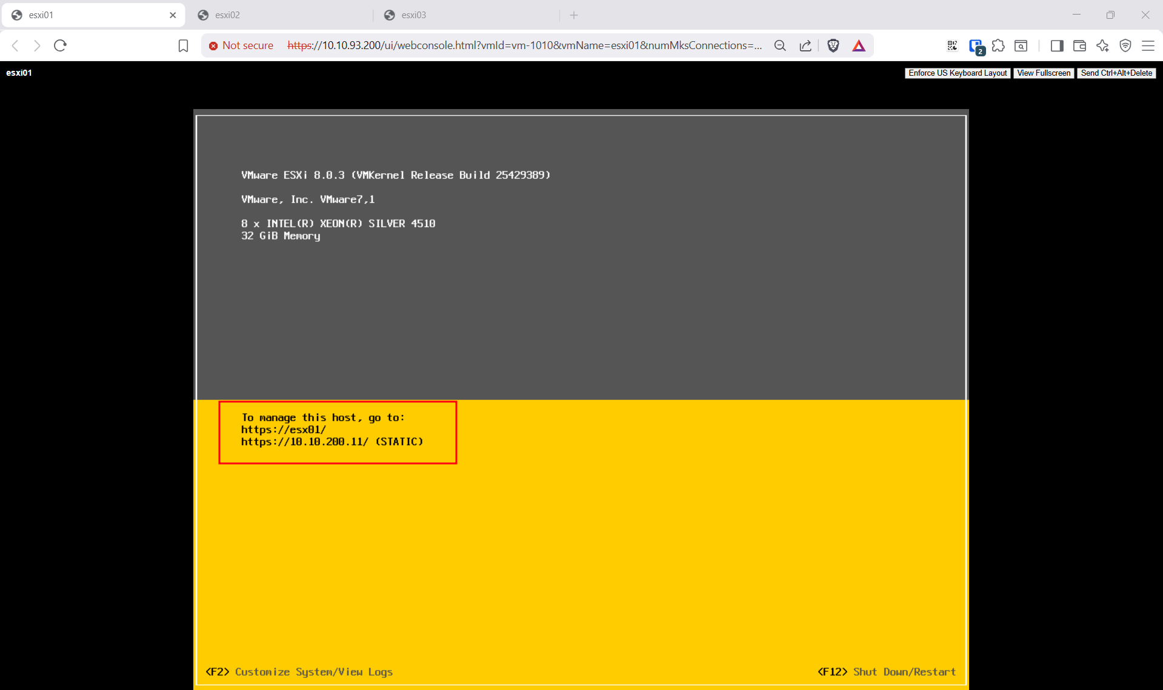The height and width of the screenshot is (690, 1163).
Task: Click the address bar URL
Action: pyautogui.click(x=524, y=45)
